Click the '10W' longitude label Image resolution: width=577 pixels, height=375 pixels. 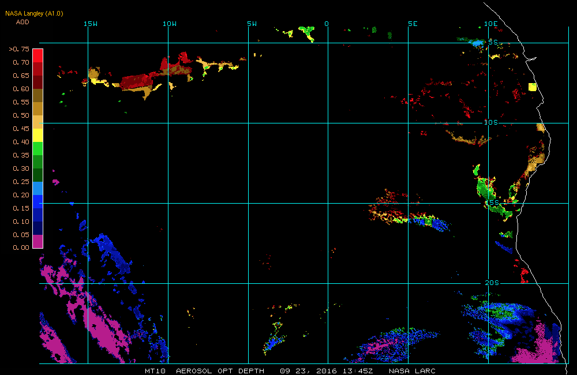point(170,24)
